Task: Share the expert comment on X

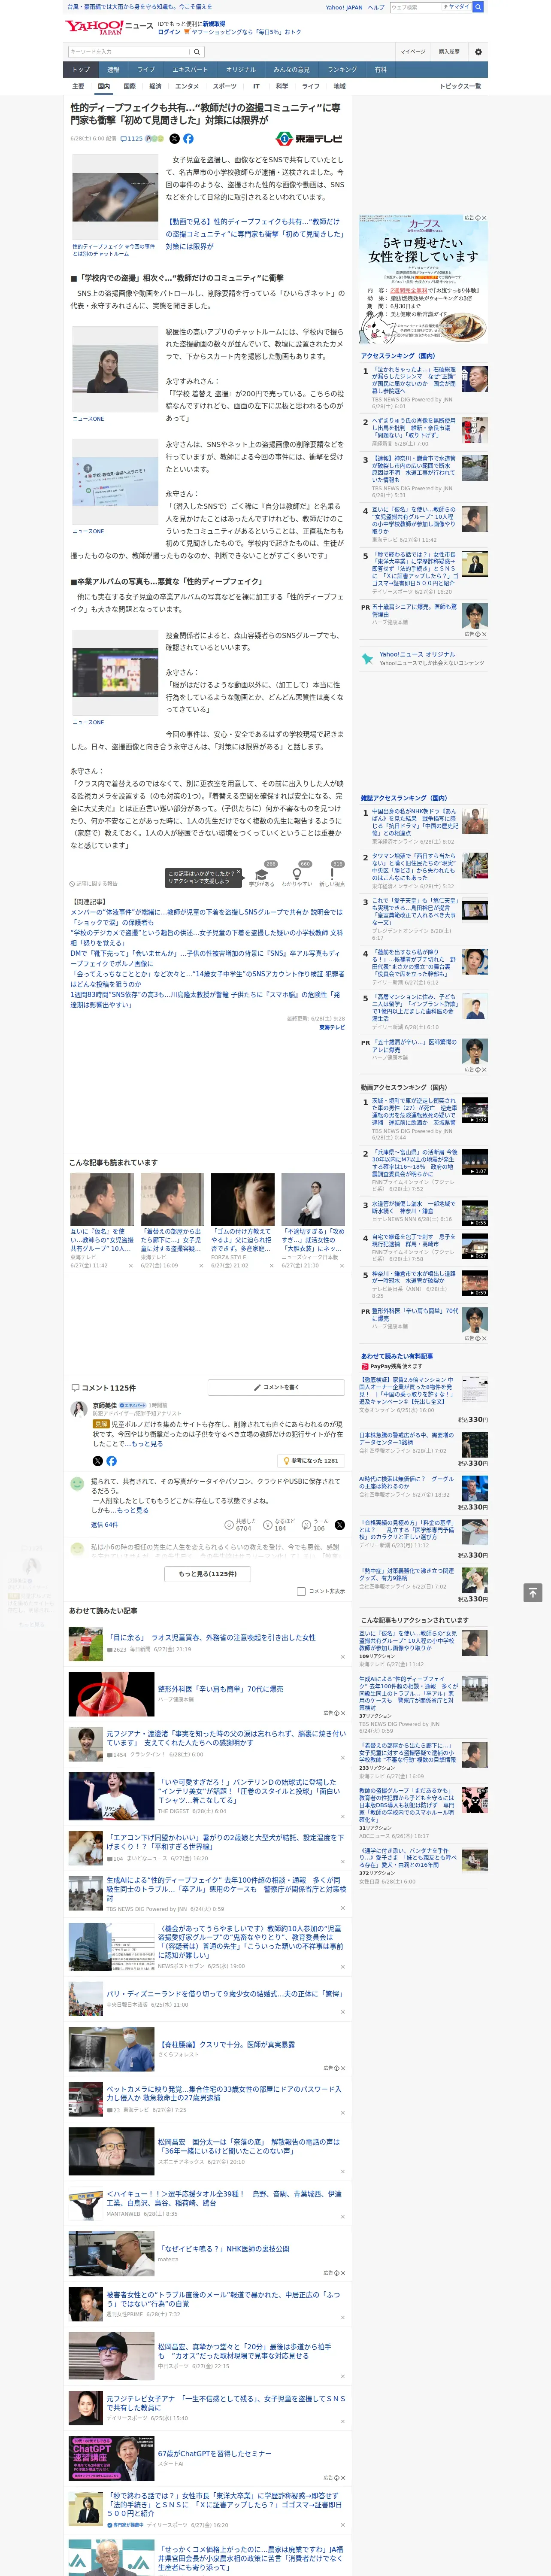Action: 98,1461
